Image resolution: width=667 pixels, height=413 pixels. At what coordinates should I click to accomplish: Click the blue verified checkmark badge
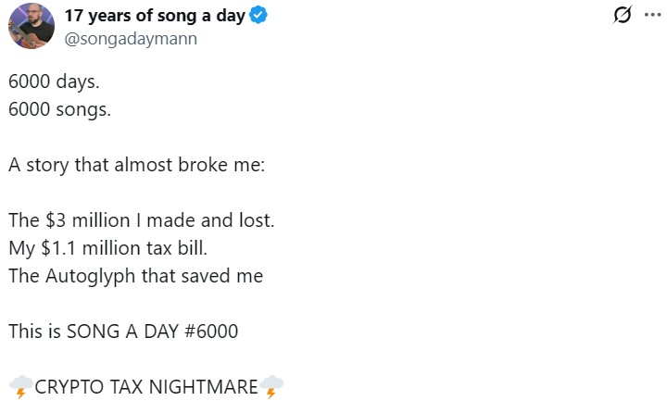(x=258, y=16)
